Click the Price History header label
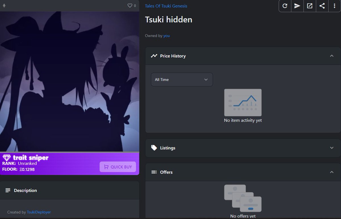This screenshot has height=219, width=341. [173, 56]
